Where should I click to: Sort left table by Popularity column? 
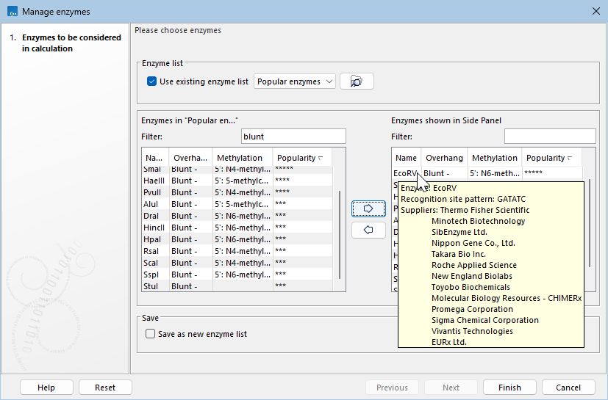pos(302,158)
